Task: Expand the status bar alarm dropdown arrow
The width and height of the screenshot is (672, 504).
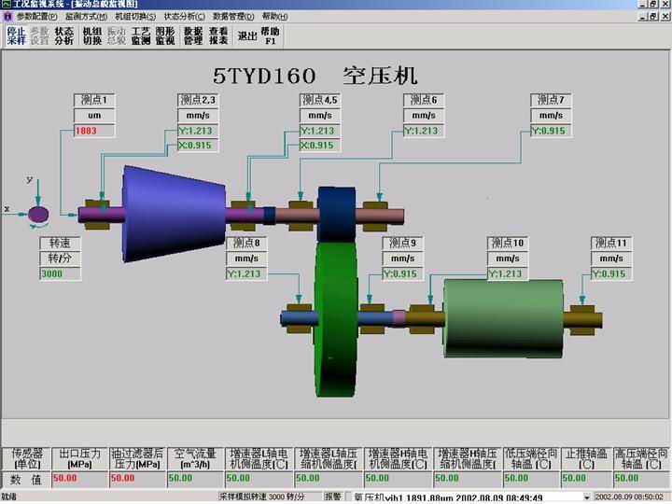Action: pos(586,497)
